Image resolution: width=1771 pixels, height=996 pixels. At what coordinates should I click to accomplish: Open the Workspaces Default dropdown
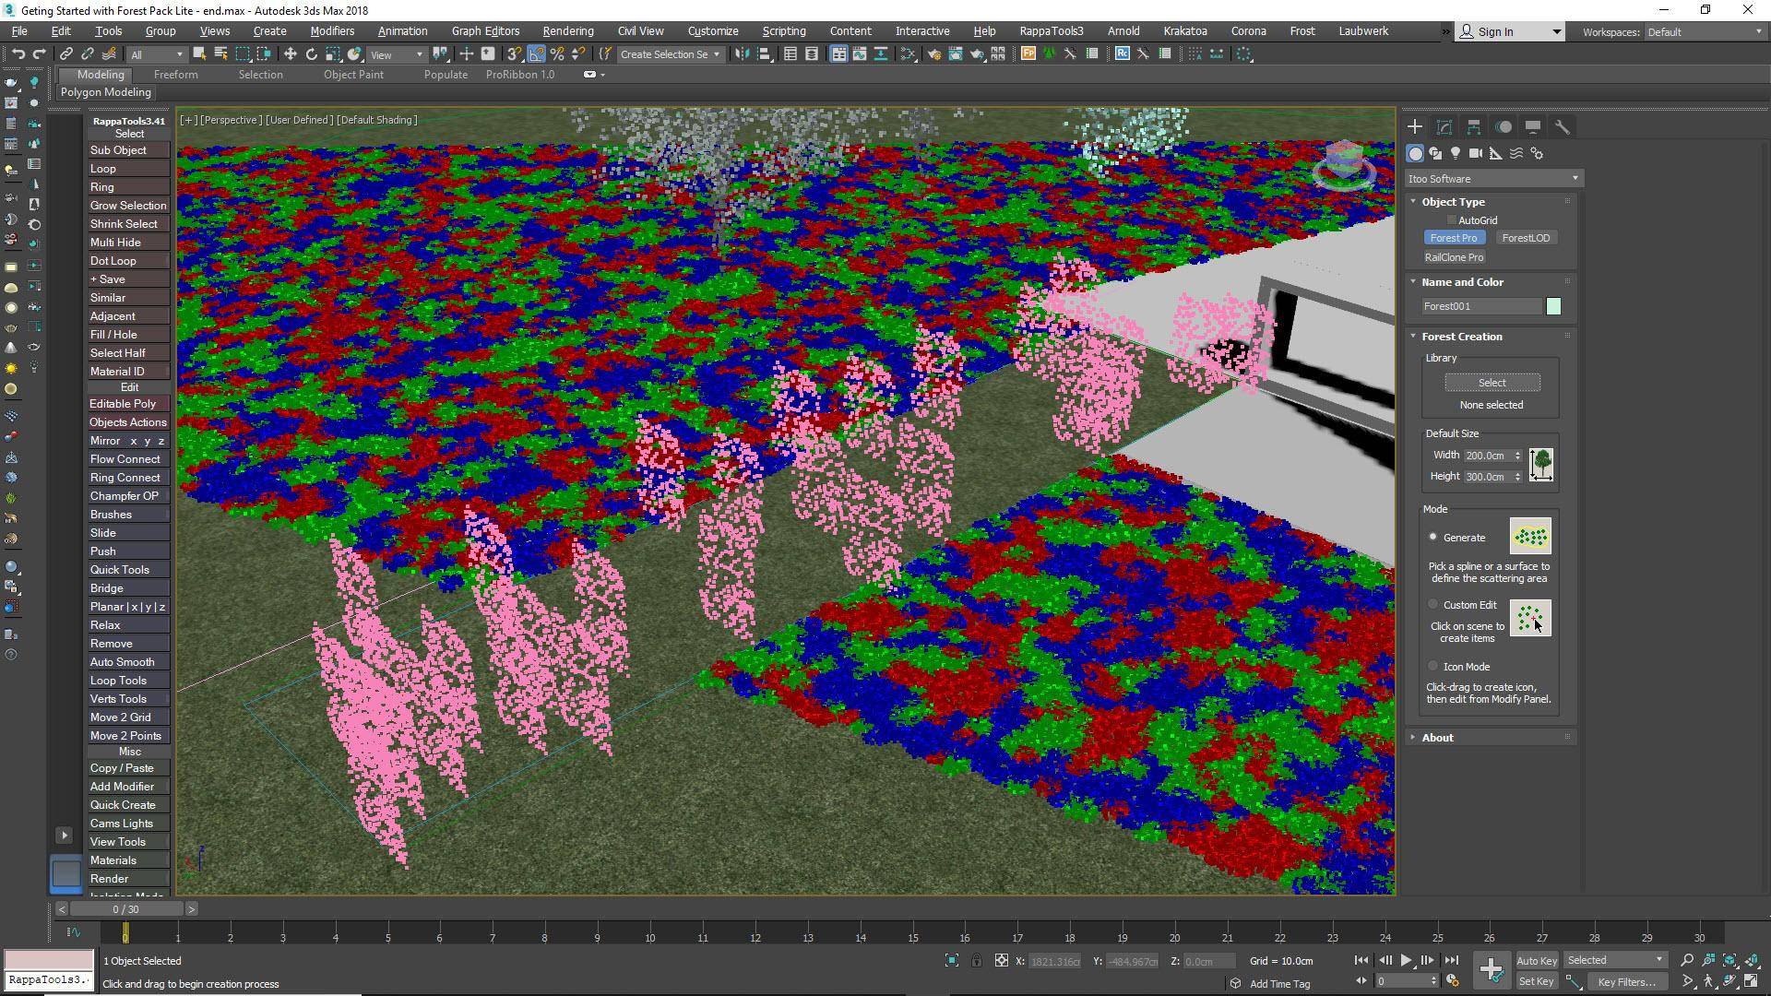point(1703,31)
